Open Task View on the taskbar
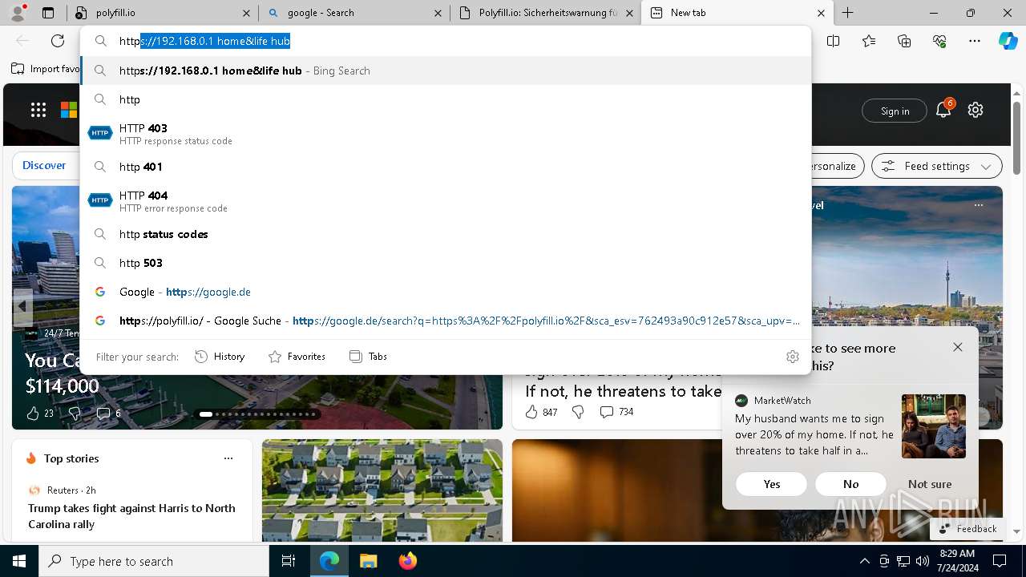Viewport: 1026px width, 577px height. pyautogui.click(x=289, y=561)
